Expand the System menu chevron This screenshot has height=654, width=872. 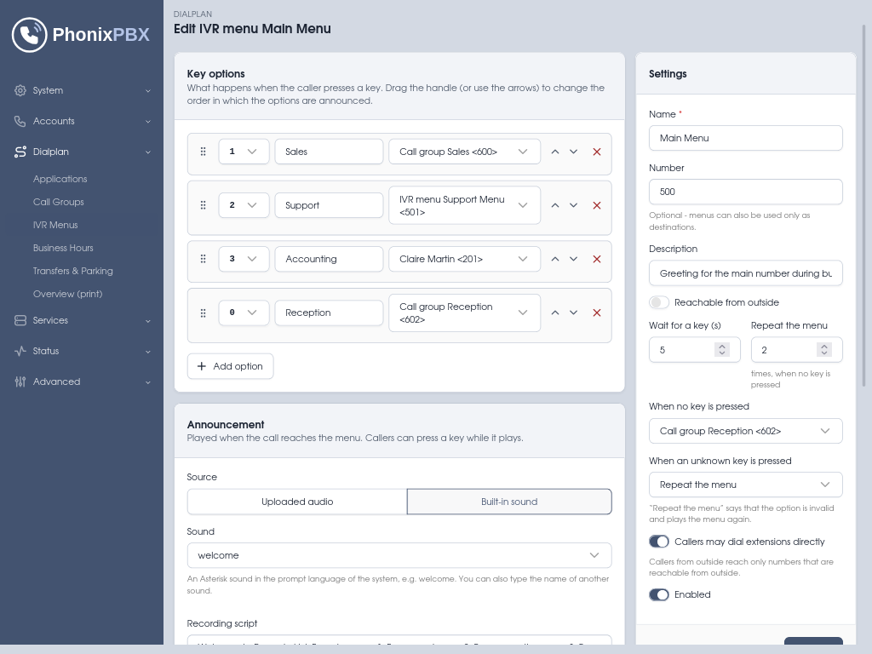click(x=148, y=90)
